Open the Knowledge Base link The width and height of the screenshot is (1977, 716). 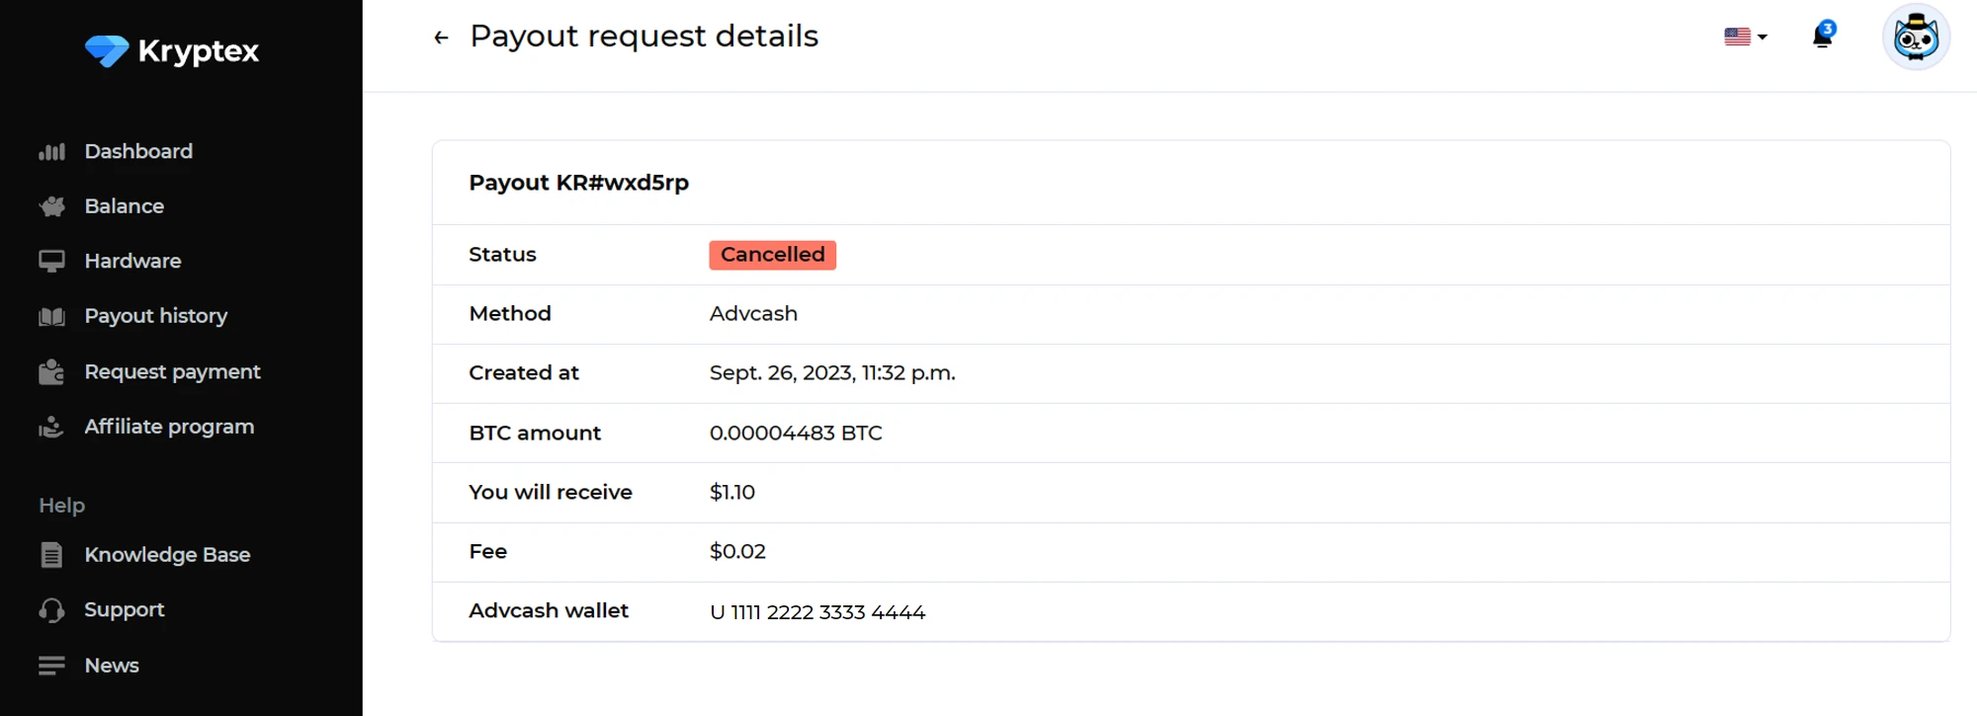[x=167, y=555]
